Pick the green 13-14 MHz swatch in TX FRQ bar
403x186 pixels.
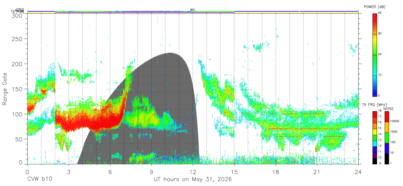click(x=375, y=137)
